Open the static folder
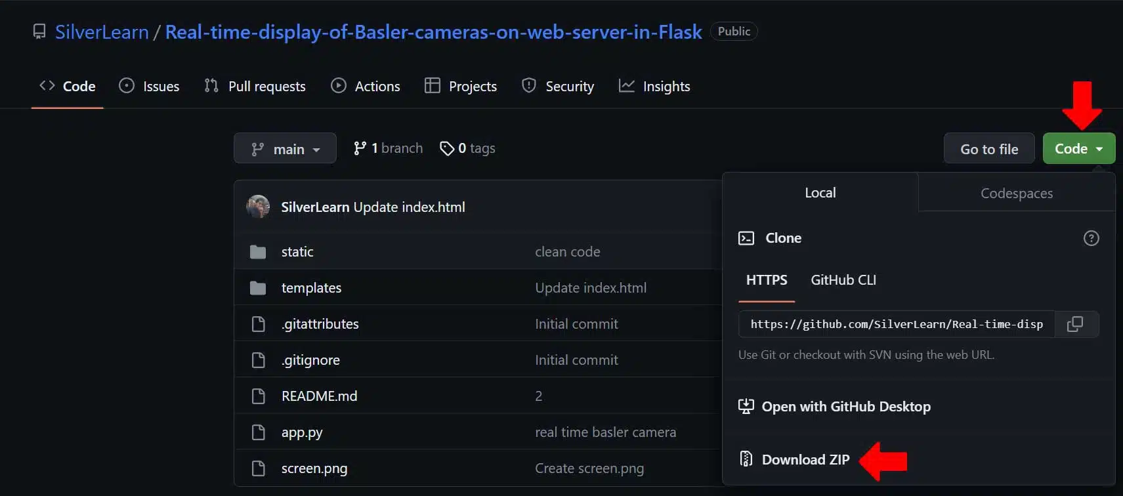The image size is (1123, 496). click(x=297, y=252)
